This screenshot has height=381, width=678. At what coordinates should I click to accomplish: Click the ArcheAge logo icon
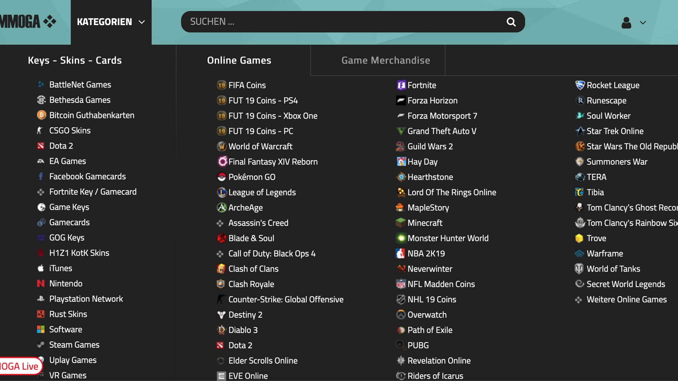click(x=221, y=207)
